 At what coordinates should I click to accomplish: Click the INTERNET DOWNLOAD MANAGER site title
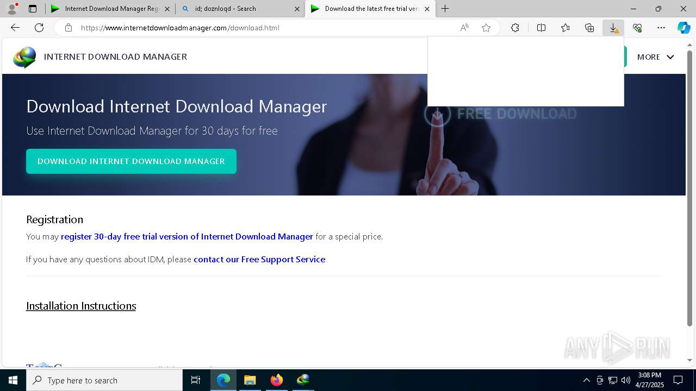(115, 57)
